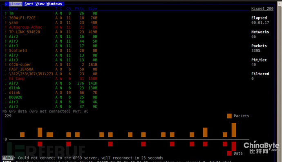
Task: Select the FAST_3E450A network
Action: 51,69
